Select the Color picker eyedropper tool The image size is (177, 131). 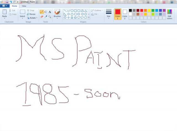46,17
